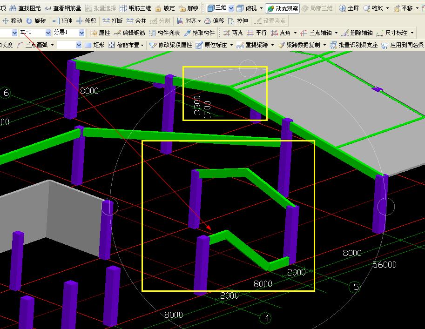The image size is (425, 329).
Task: Click the 打断 break tool
Action: click(113, 21)
